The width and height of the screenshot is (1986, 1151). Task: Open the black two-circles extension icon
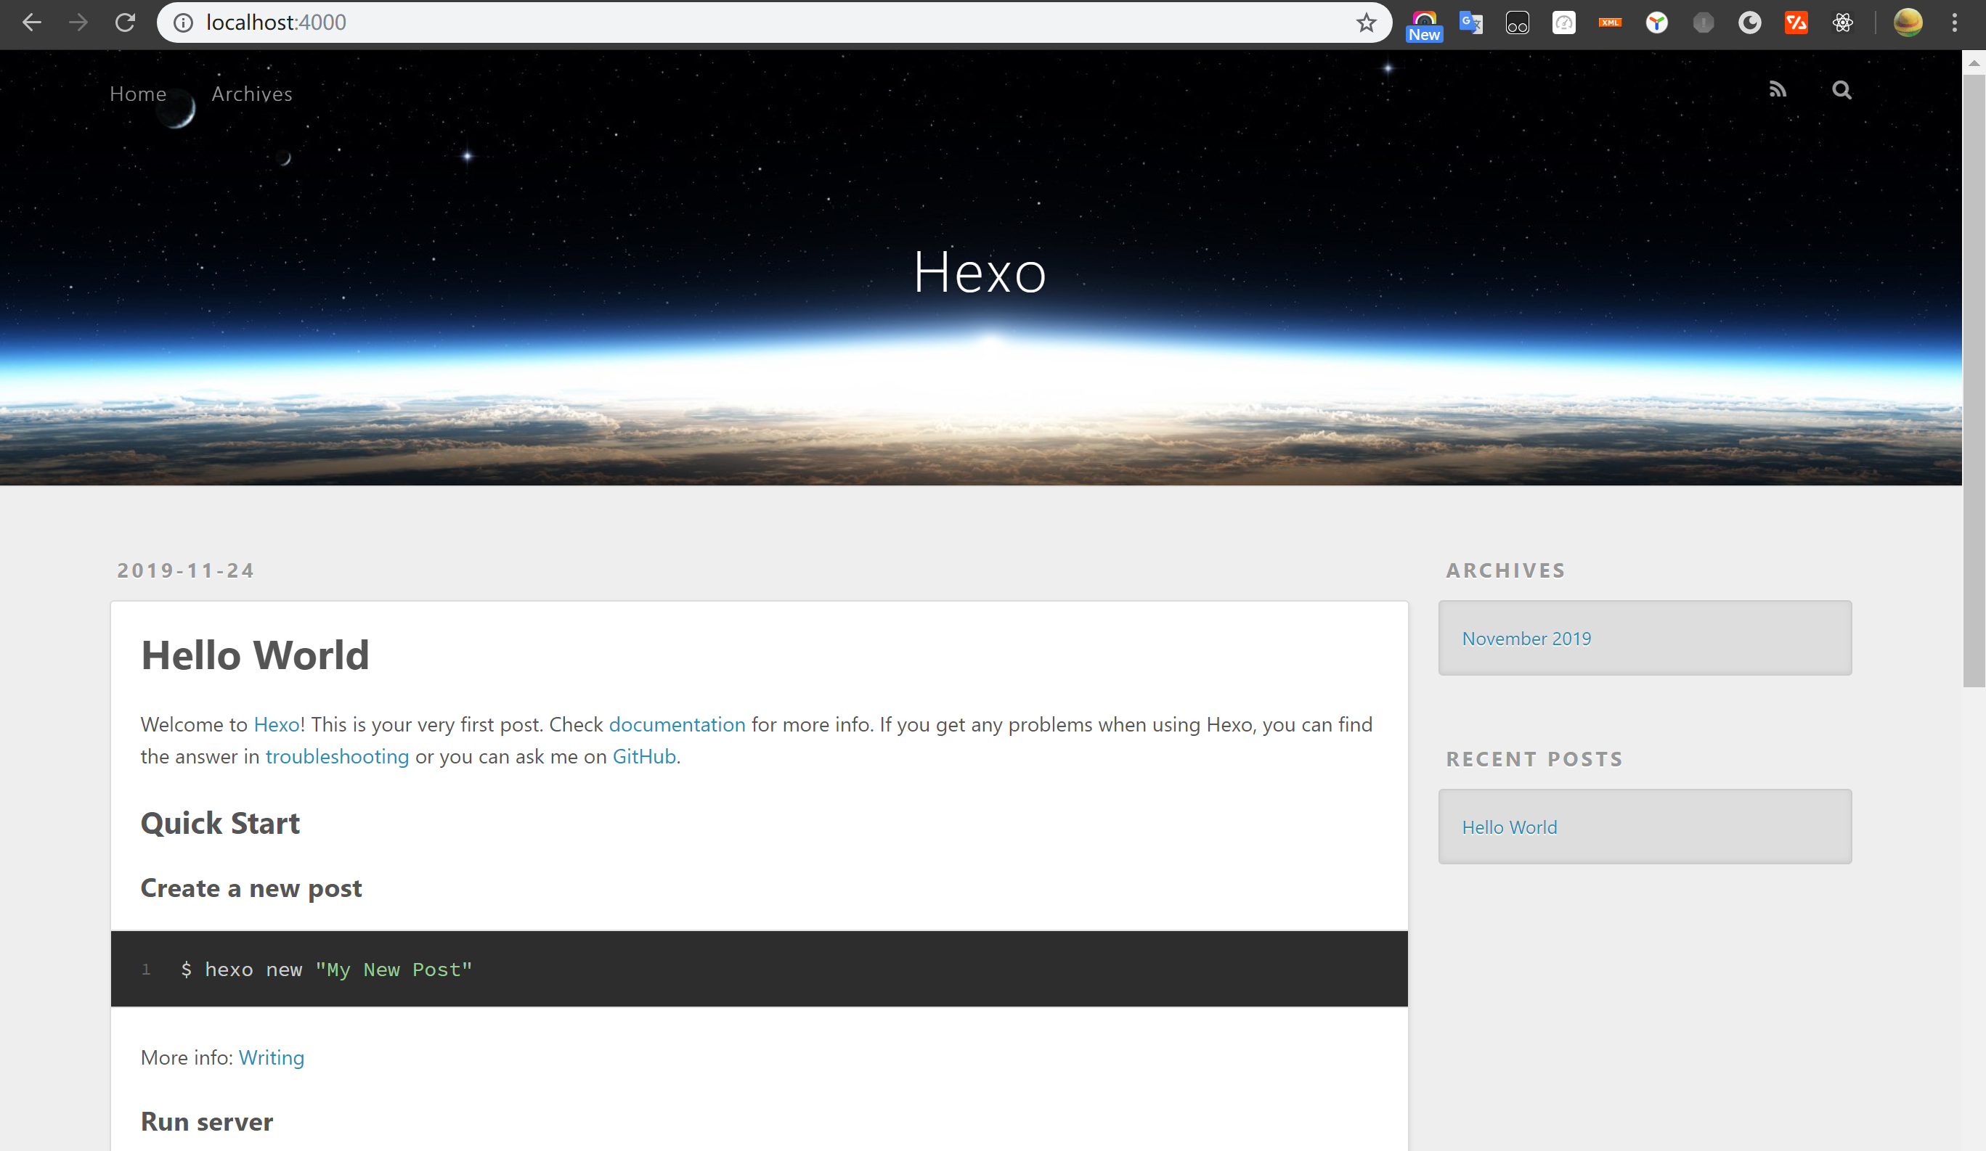point(1517,22)
